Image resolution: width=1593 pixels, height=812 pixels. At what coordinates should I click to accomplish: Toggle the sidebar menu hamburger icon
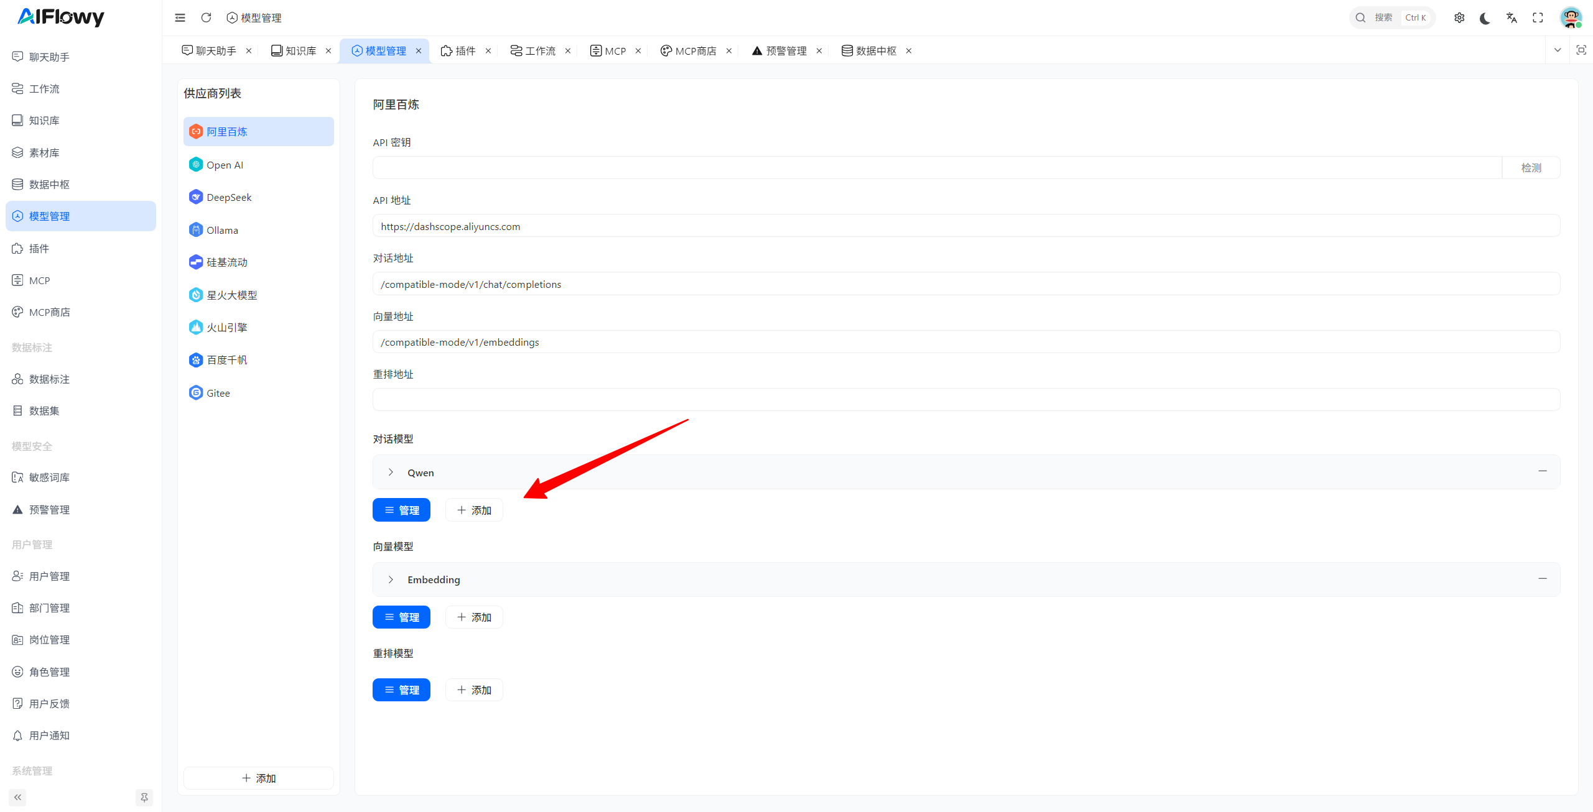tap(180, 17)
